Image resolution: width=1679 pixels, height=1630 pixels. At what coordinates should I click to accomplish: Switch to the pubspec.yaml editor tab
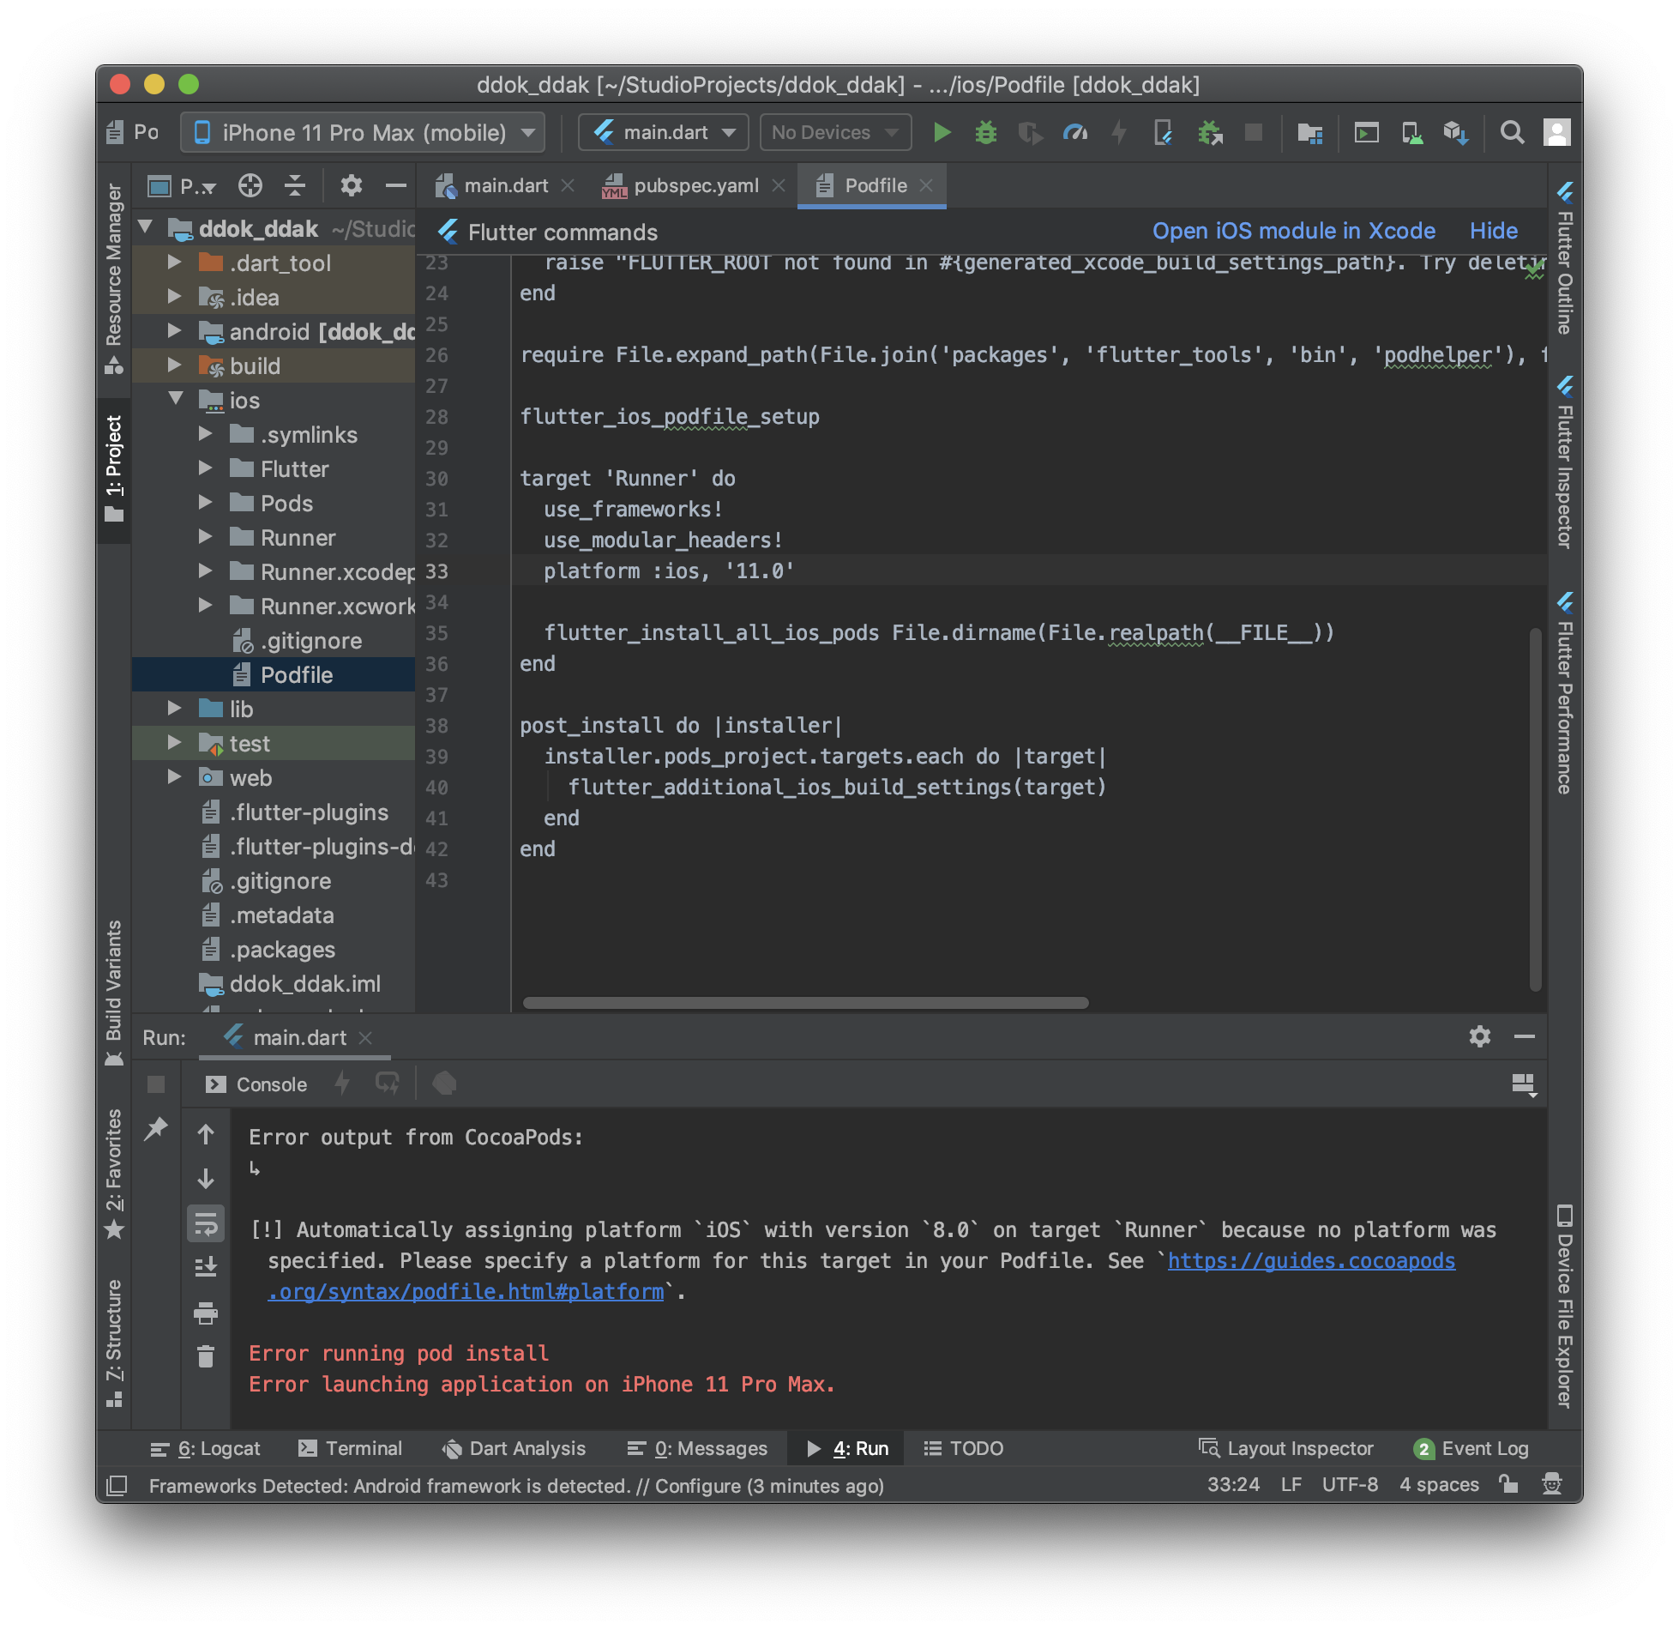pos(695,185)
